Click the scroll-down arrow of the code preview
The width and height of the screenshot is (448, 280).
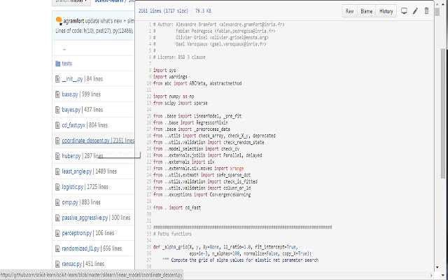437,267
